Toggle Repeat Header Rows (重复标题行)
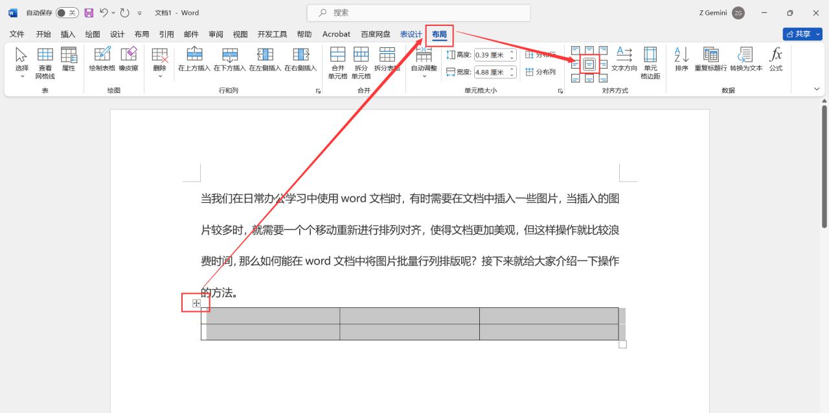Screen dimensions: 829x413 click(710, 59)
